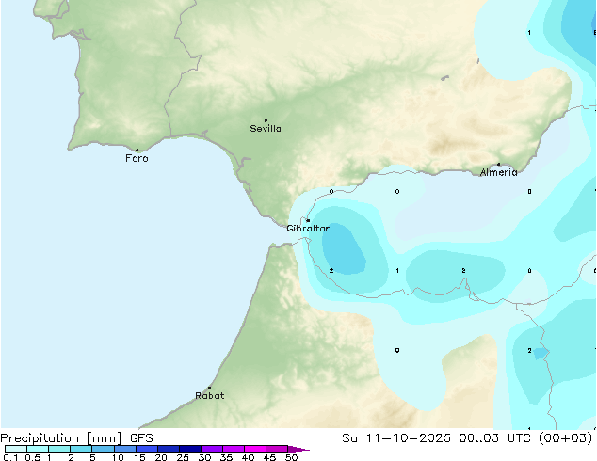
Task: Select the city dot marker for Rabat
Action: click(x=209, y=388)
